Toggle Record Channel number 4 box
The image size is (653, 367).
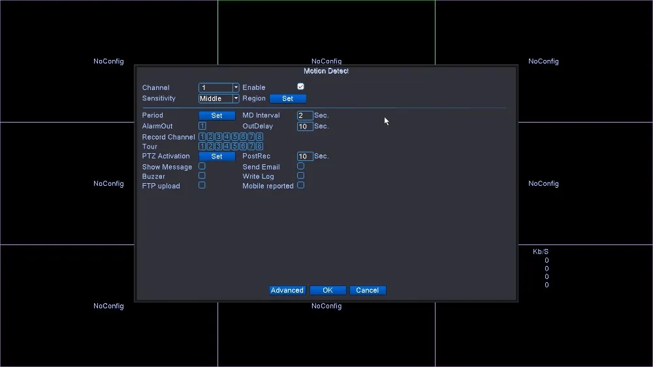pos(227,137)
